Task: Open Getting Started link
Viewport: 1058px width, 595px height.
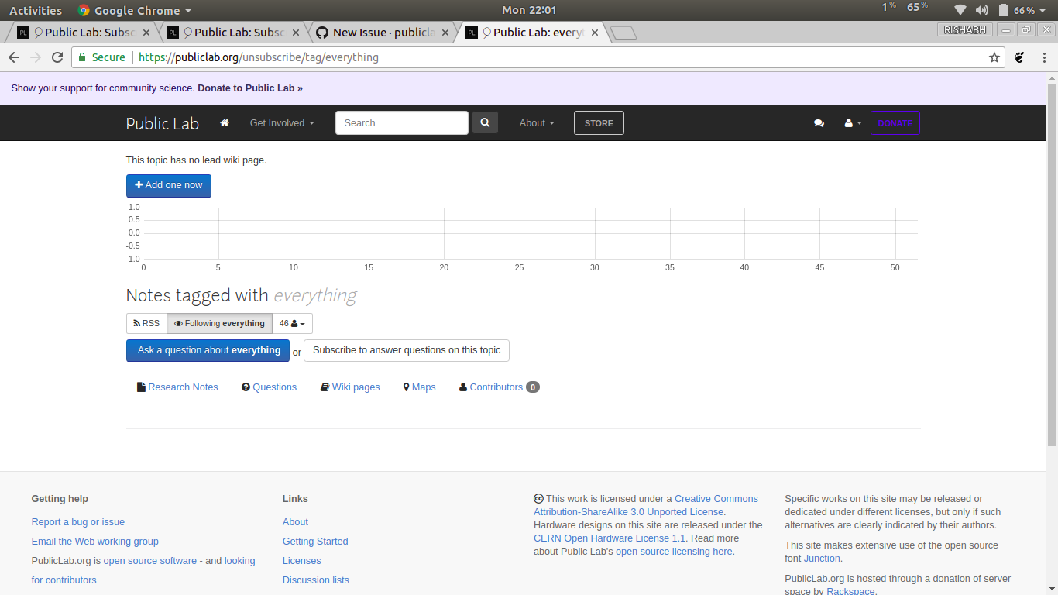Action: click(315, 542)
